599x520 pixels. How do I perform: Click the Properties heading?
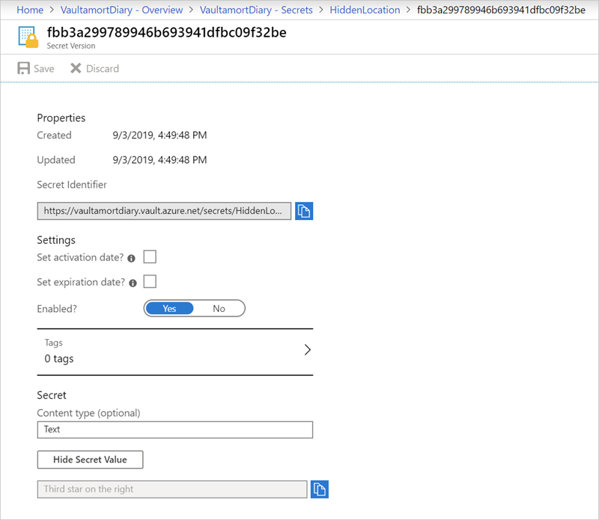(61, 118)
